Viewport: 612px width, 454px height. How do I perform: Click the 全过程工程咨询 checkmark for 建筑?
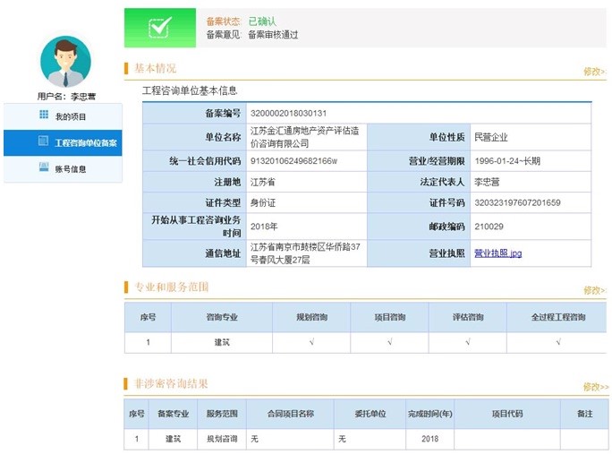click(x=557, y=341)
